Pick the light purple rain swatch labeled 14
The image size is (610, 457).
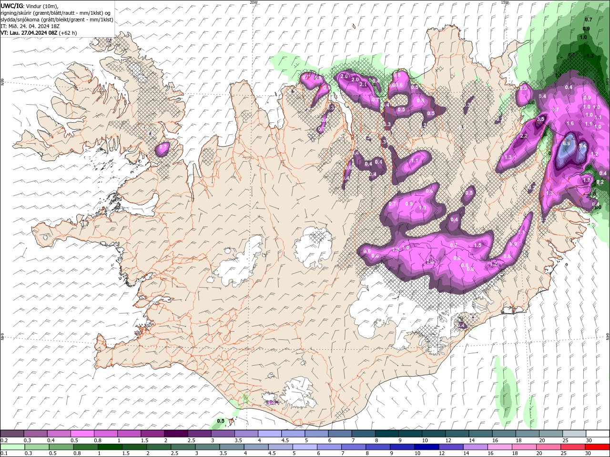pyautogui.click(x=475, y=447)
